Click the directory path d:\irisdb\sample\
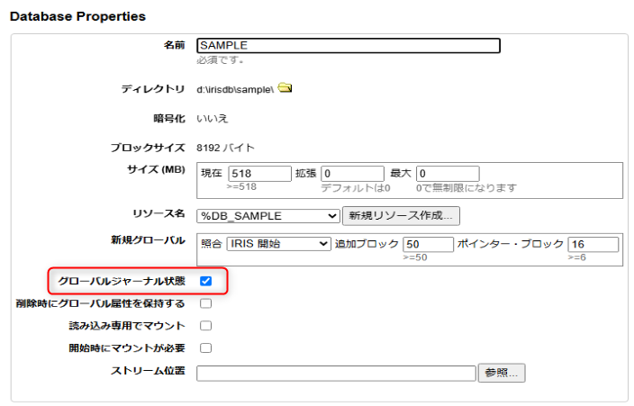Screen dimensions: 634x406 pos(235,89)
